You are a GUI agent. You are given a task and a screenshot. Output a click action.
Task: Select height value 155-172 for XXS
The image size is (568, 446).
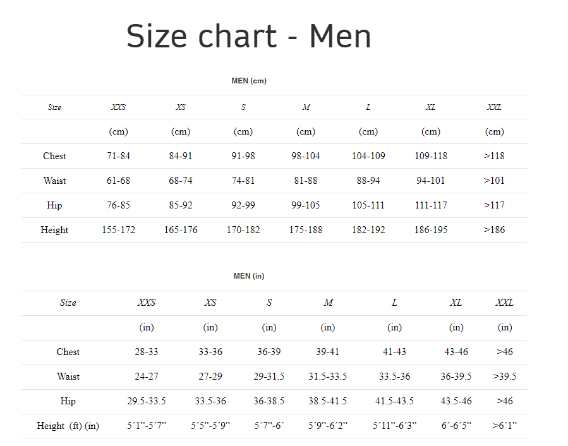click(x=118, y=230)
